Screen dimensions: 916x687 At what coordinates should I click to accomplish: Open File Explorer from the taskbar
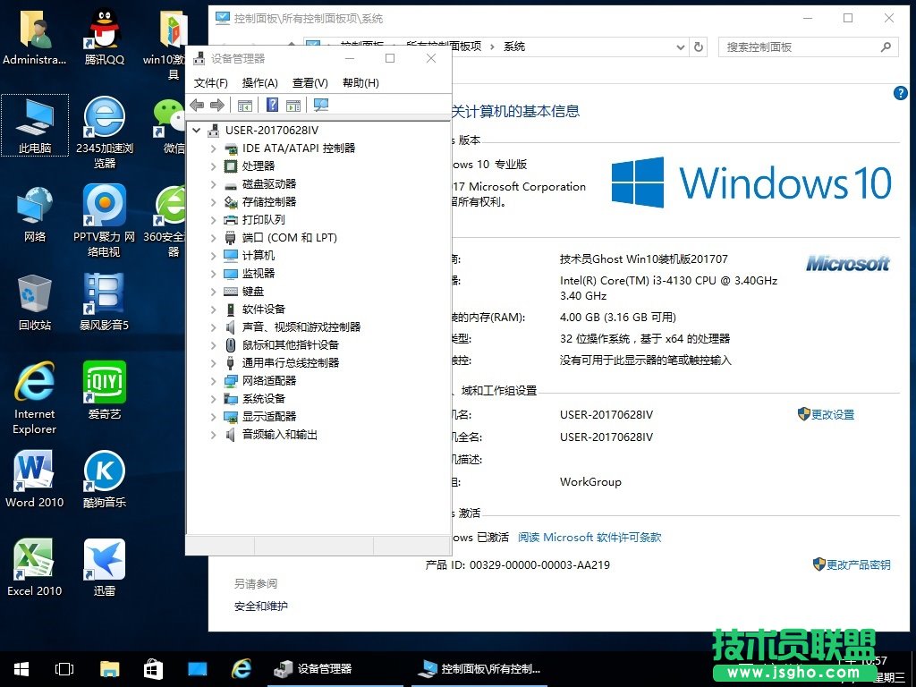point(109,669)
